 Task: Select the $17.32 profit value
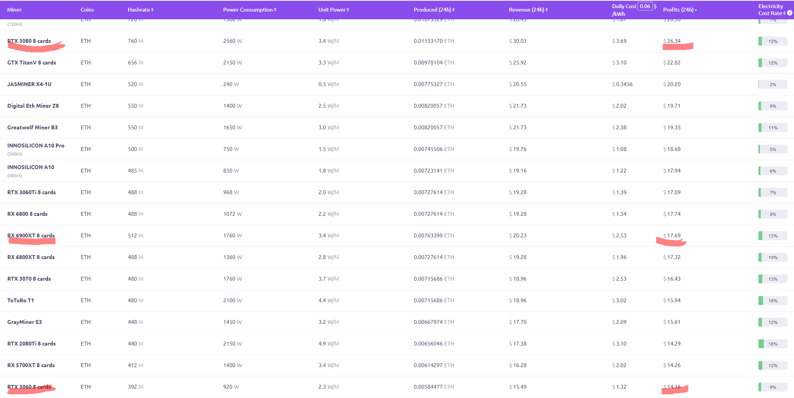[672, 257]
